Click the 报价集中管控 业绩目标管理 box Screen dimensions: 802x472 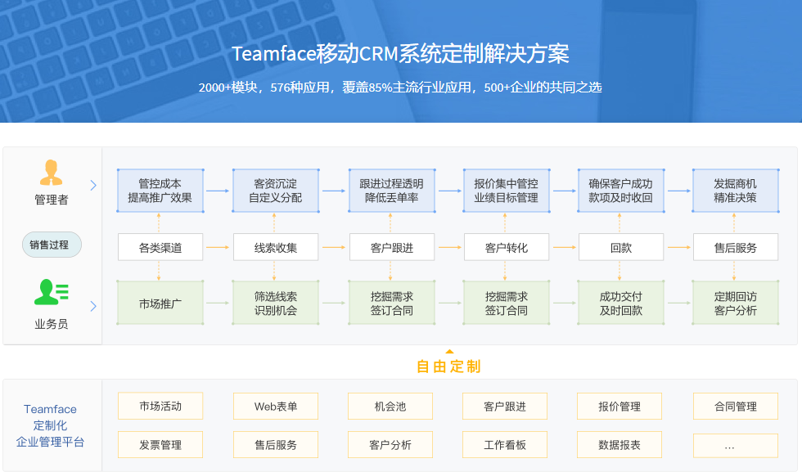pyautogui.click(x=507, y=191)
